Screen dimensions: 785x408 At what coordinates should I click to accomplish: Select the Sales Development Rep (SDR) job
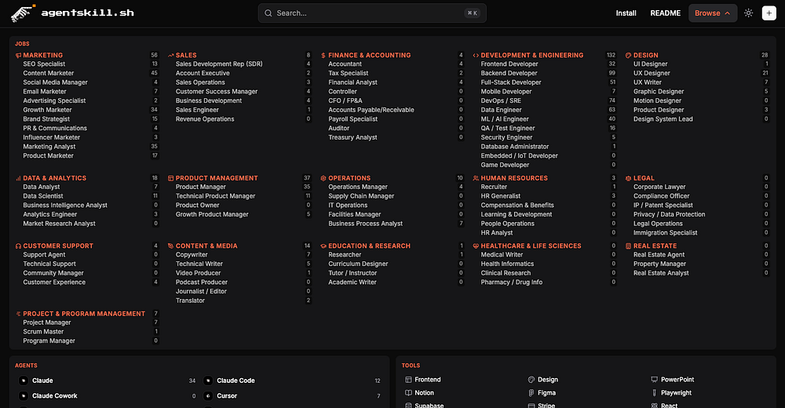(x=219, y=64)
